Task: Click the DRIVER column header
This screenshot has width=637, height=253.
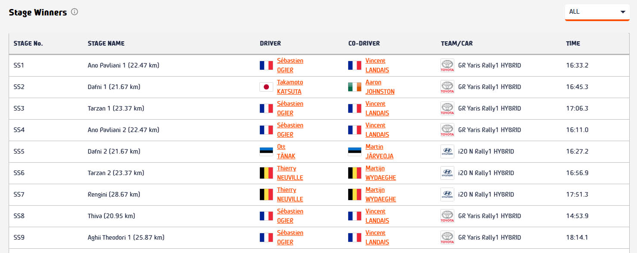Action: [270, 43]
